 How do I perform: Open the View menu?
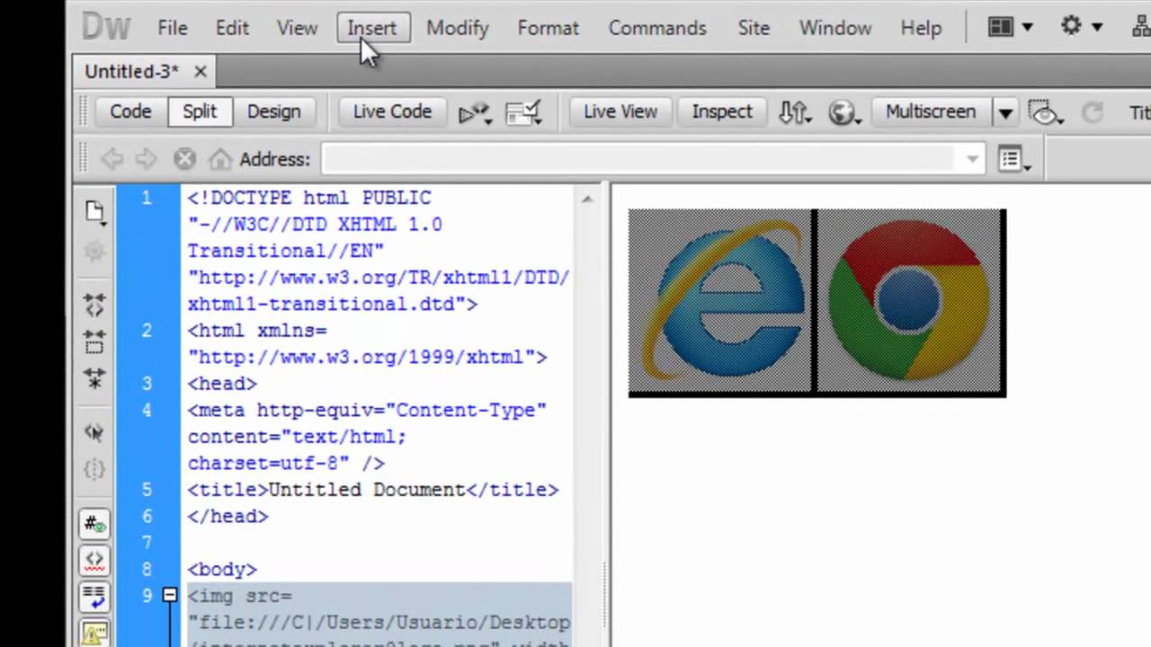pyautogui.click(x=297, y=28)
